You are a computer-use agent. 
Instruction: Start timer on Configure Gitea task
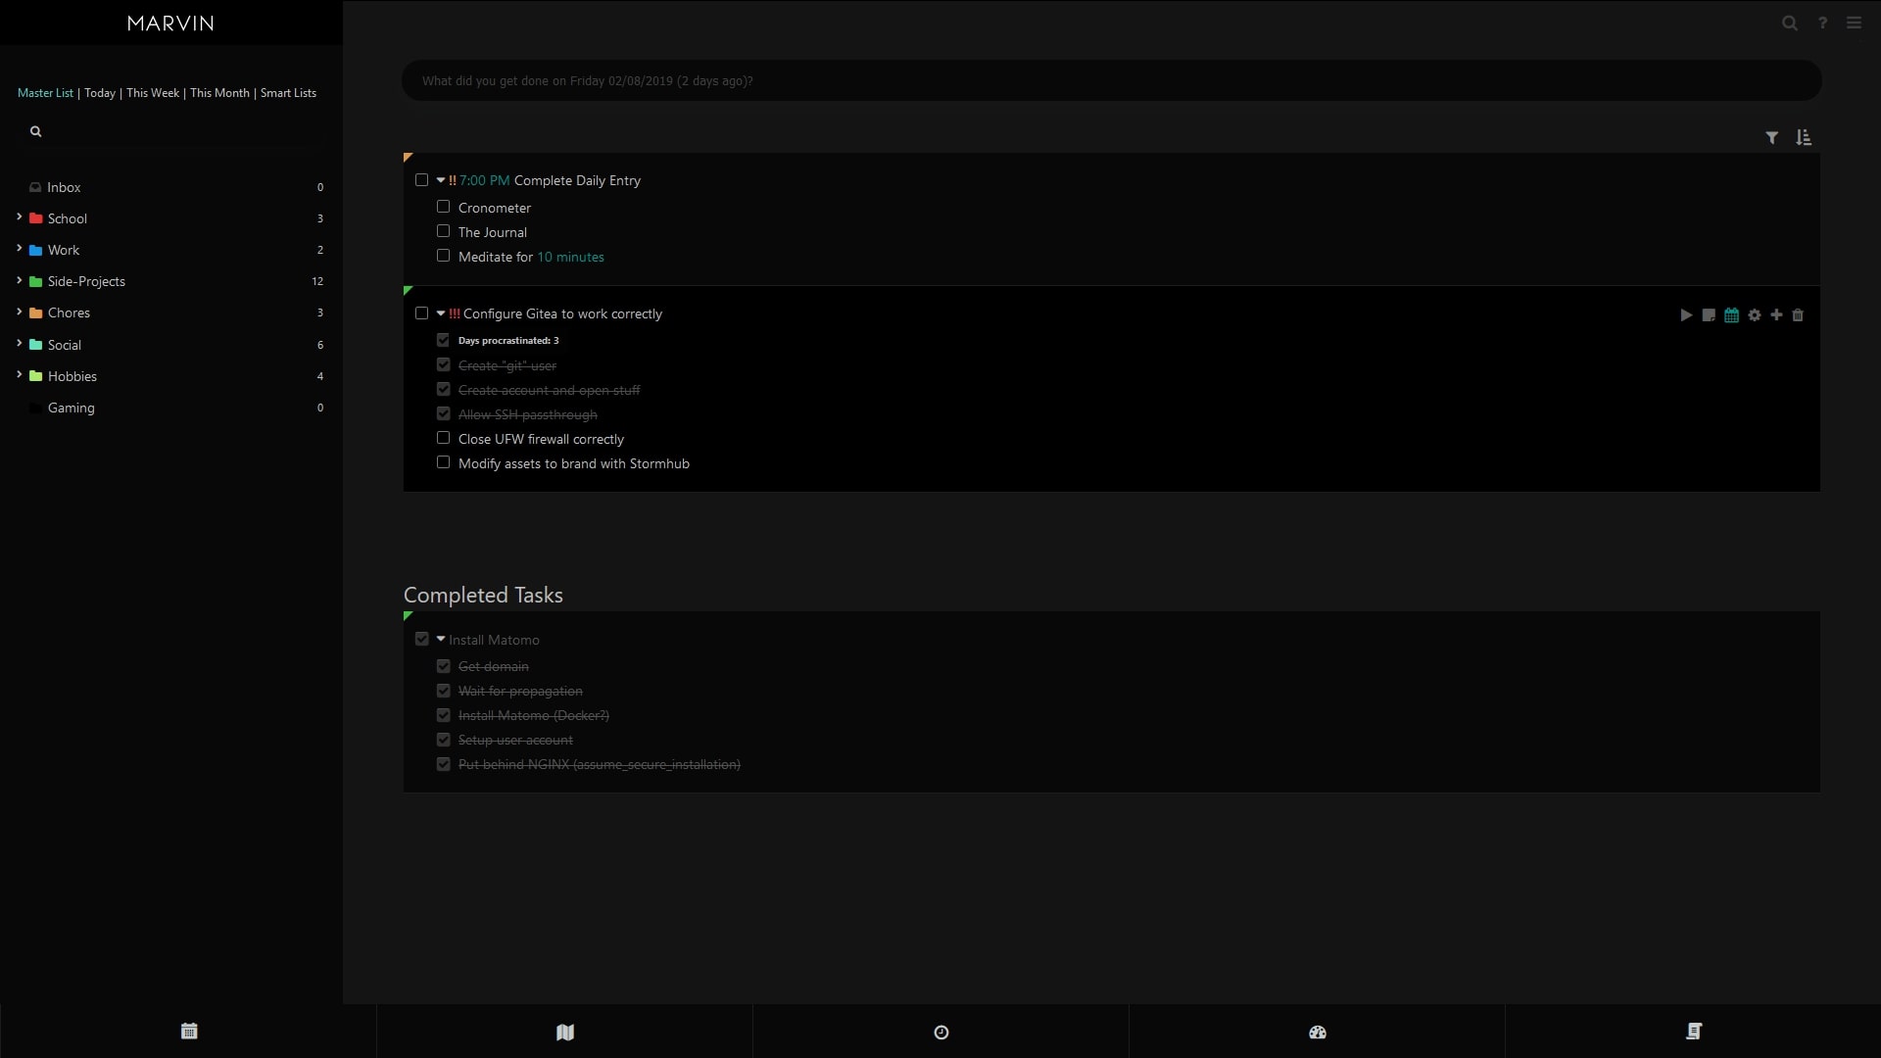coord(1686,315)
